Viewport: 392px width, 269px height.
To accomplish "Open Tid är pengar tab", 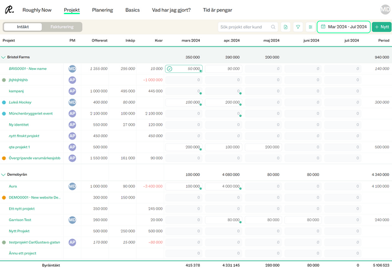I will (217, 10).
